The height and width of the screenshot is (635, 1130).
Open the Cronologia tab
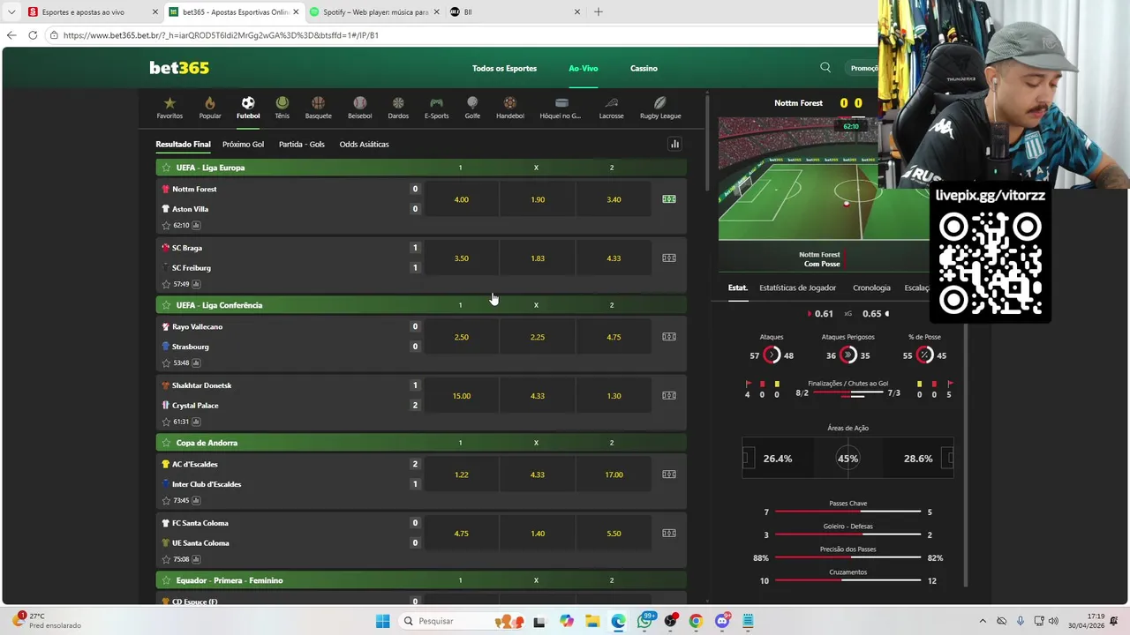pyautogui.click(x=871, y=288)
